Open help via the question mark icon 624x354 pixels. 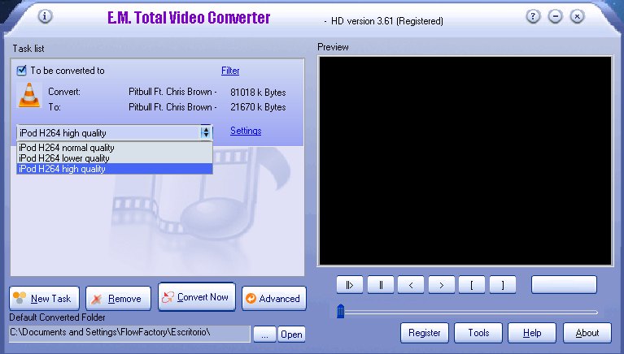tap(533, 16)
